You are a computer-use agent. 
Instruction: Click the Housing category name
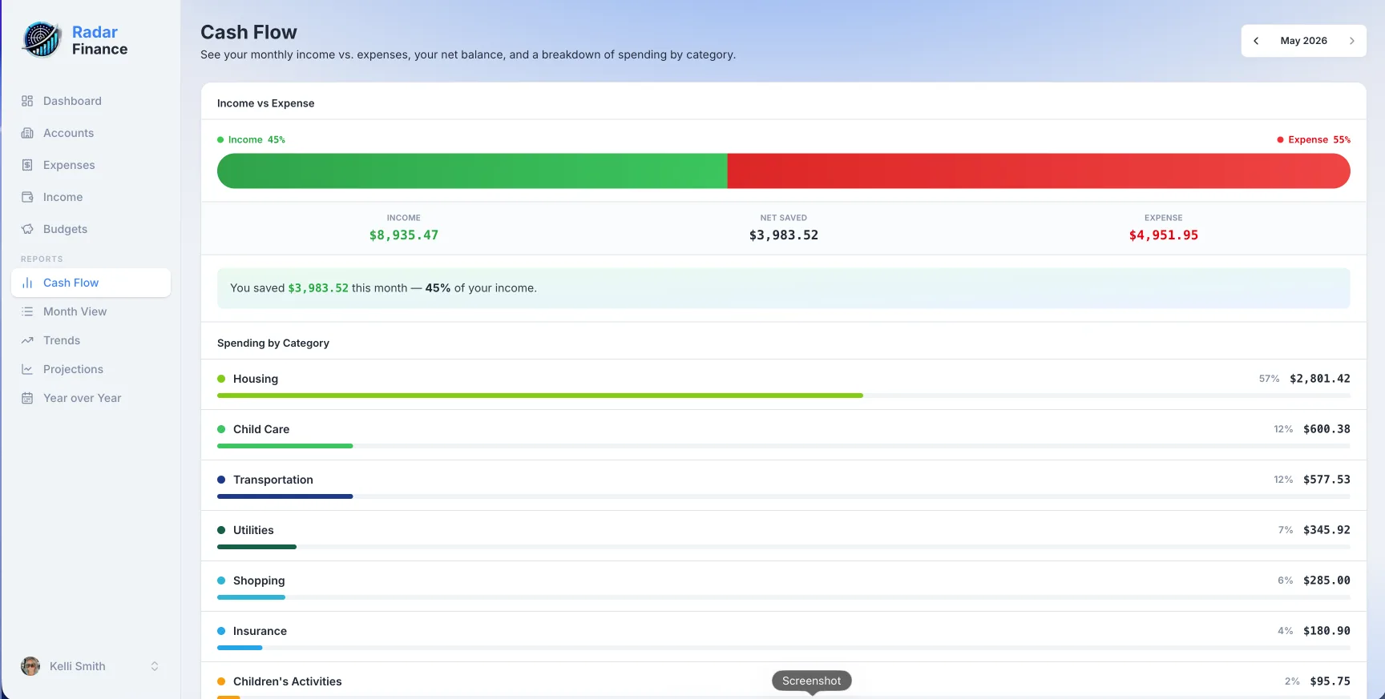(x=256, y=379)
